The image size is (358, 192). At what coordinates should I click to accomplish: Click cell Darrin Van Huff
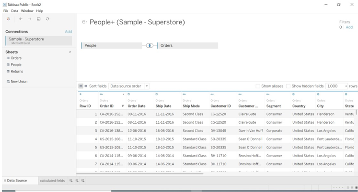pyautogui.click(x=251, y=131)
